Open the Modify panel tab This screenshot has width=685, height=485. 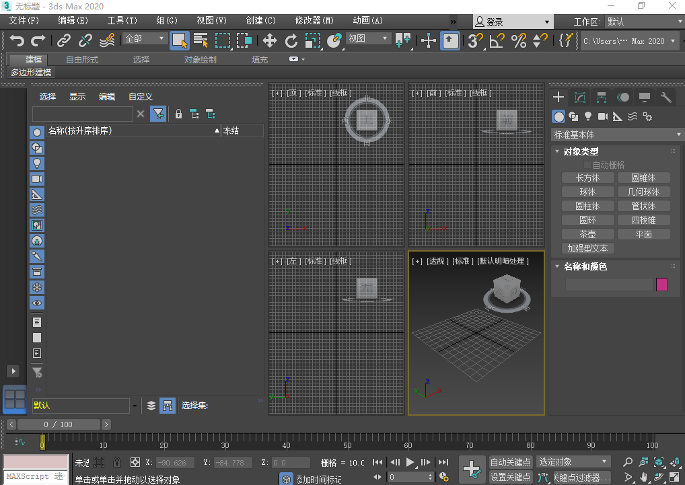click(x=579, y=98)
